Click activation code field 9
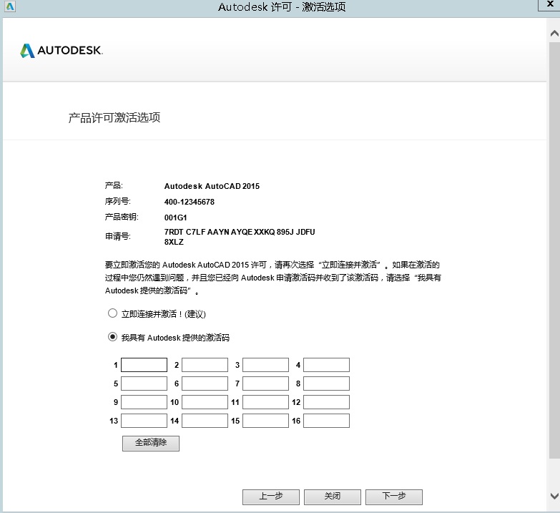The width and height of the screenshot is (560, 513). click(144, 402)
